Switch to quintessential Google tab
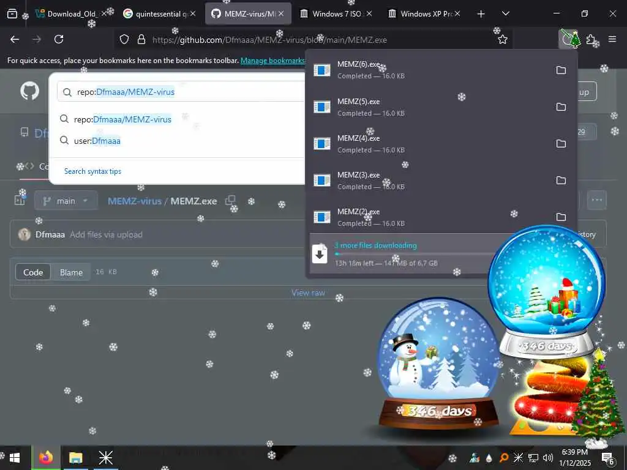 point(158,14)
